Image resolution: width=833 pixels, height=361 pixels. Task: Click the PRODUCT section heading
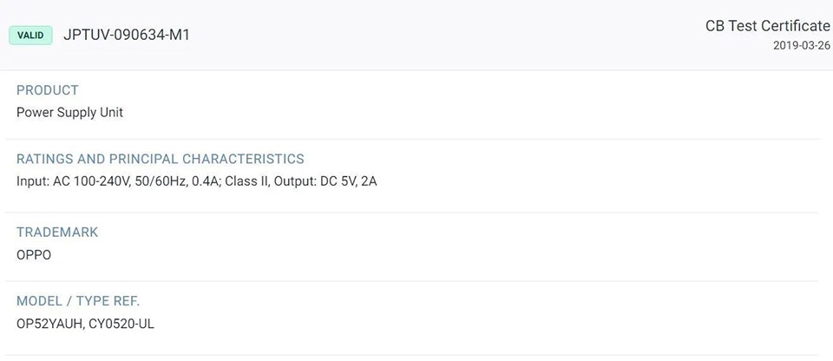(47, 90)
